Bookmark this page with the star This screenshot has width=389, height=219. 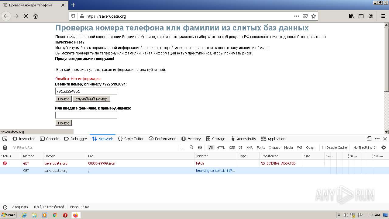[x=314, y=16]
